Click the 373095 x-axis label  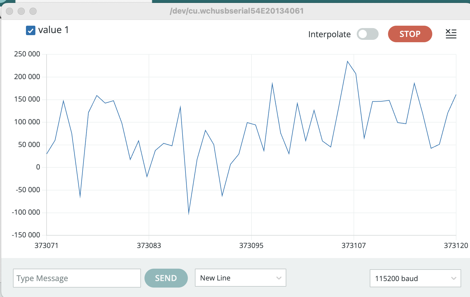[x=251, y=246]
